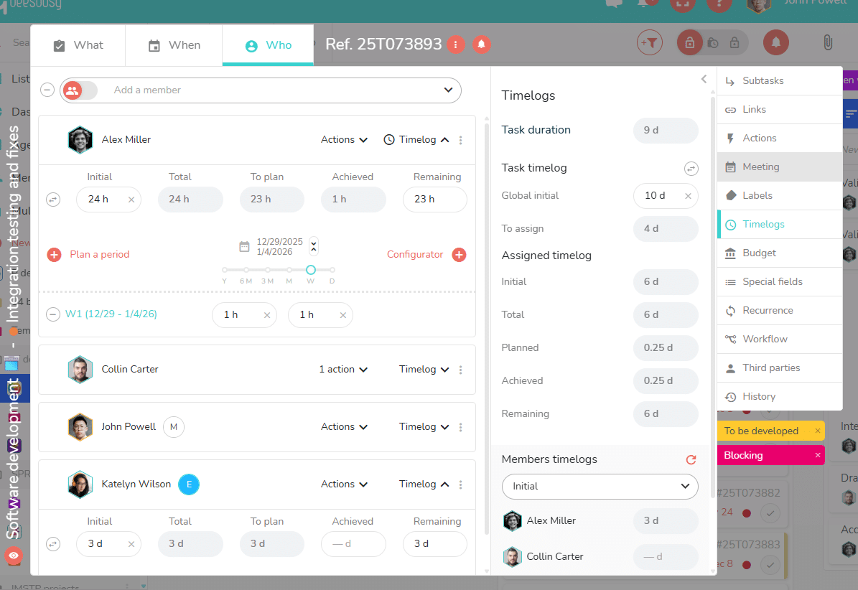This screenshot has width=858, height=590.
Task: Open the Initial dropdown under Members timelogs
Action: coord(600,487)
